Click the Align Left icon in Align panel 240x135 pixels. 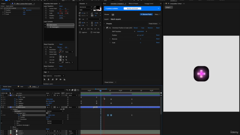(x=45, y=79)
